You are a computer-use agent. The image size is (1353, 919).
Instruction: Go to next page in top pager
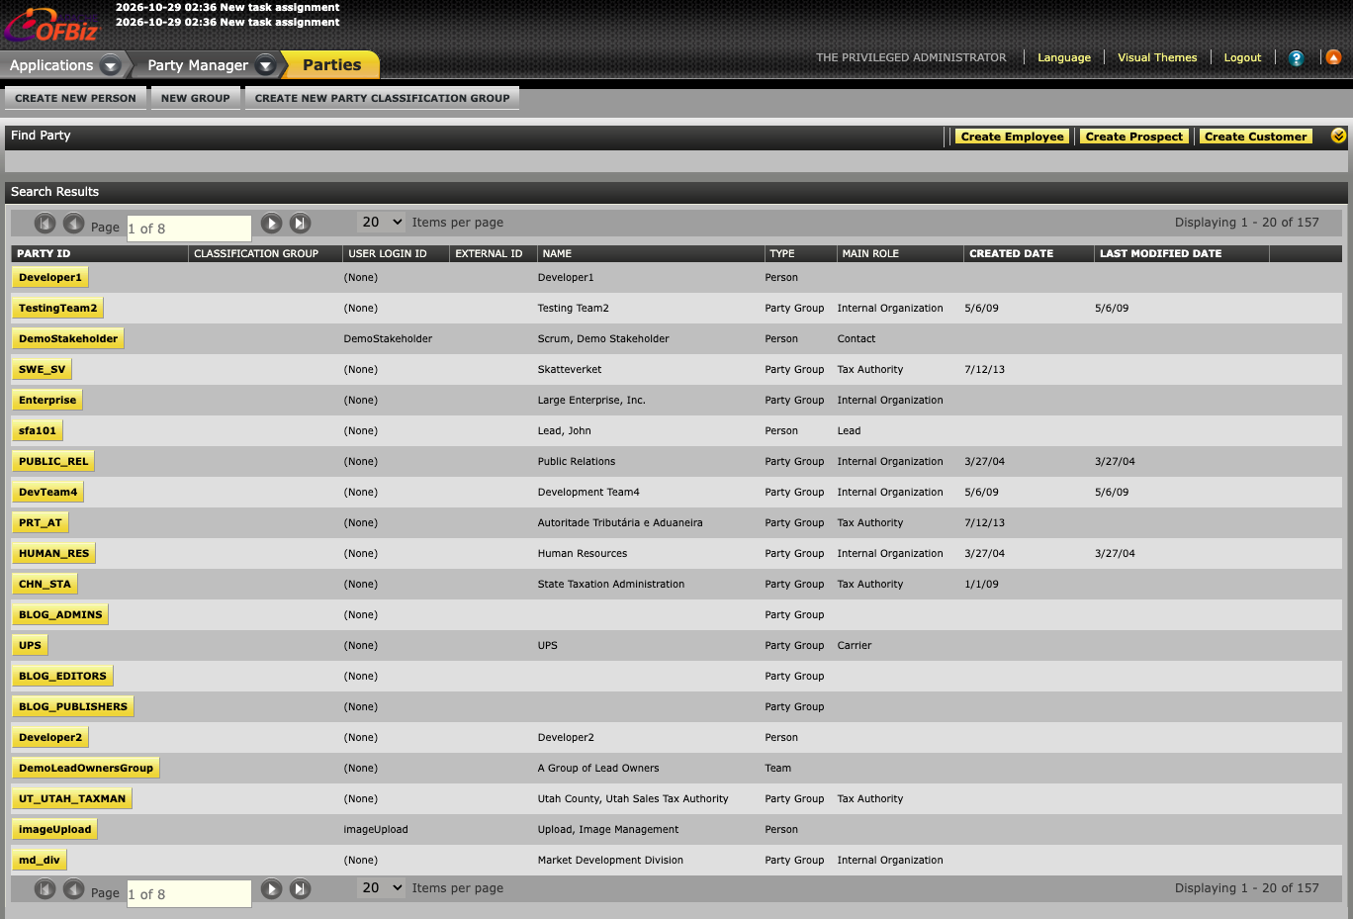pos(271,224)
